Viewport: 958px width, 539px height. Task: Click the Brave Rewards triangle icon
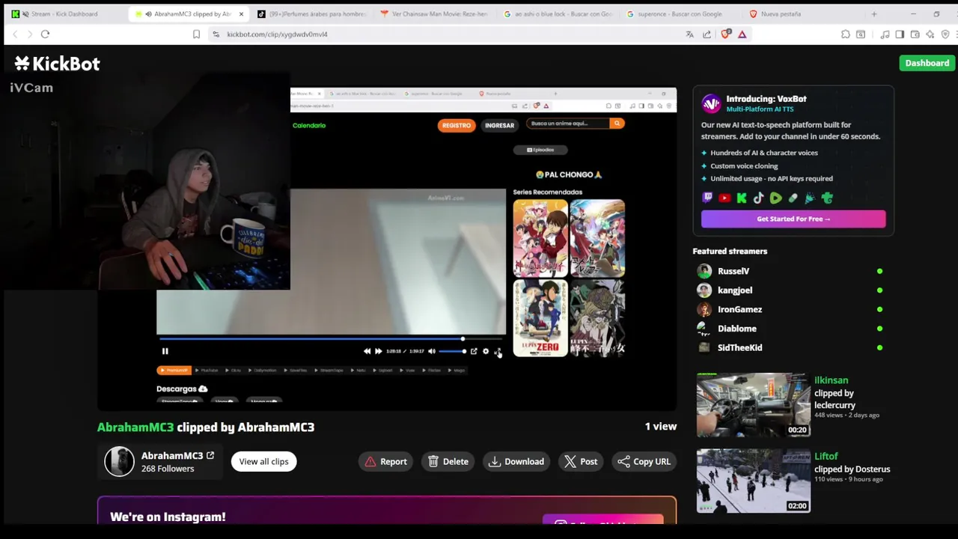click(x=742, y=34)
